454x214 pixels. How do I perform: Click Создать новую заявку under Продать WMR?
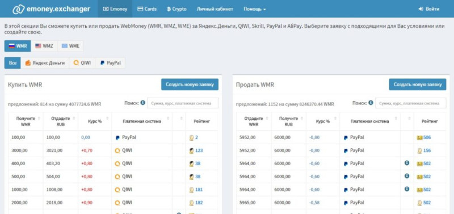tap(418, 85)
